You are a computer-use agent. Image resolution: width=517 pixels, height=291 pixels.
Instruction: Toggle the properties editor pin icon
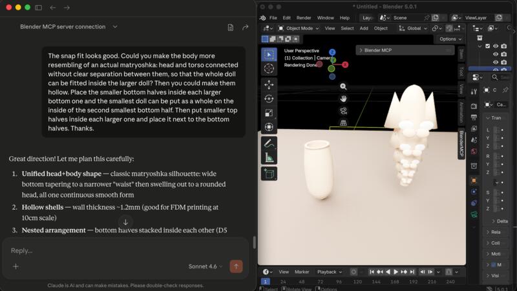pos(505,90)
